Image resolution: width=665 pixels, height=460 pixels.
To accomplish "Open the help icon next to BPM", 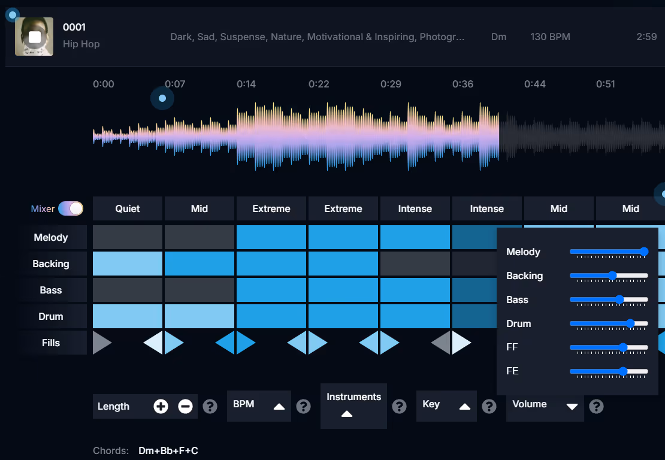I will 303,406.
